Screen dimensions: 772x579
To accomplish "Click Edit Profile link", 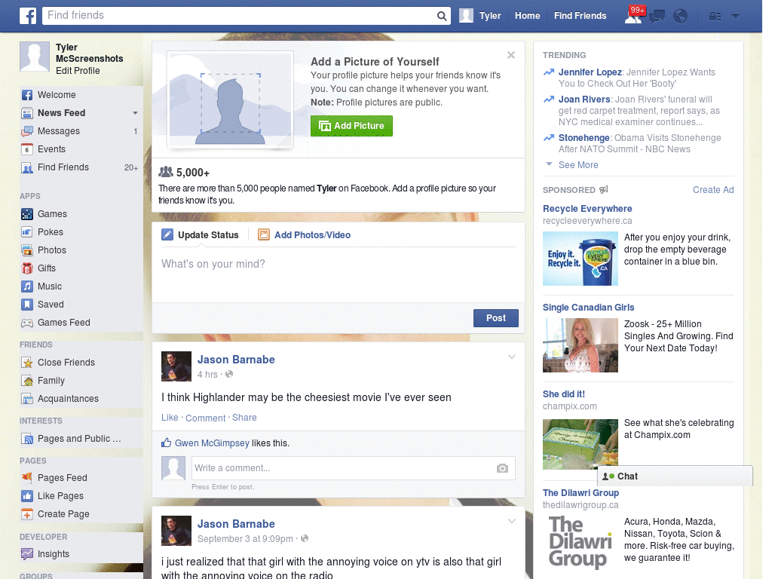I will [x=78, y=71].
